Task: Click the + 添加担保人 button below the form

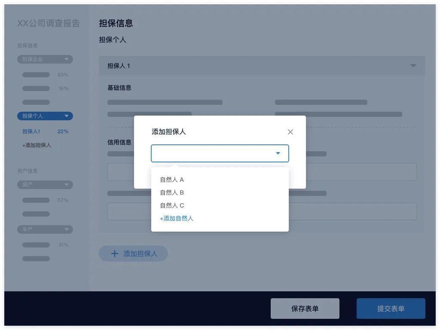Action: point(133,254)
